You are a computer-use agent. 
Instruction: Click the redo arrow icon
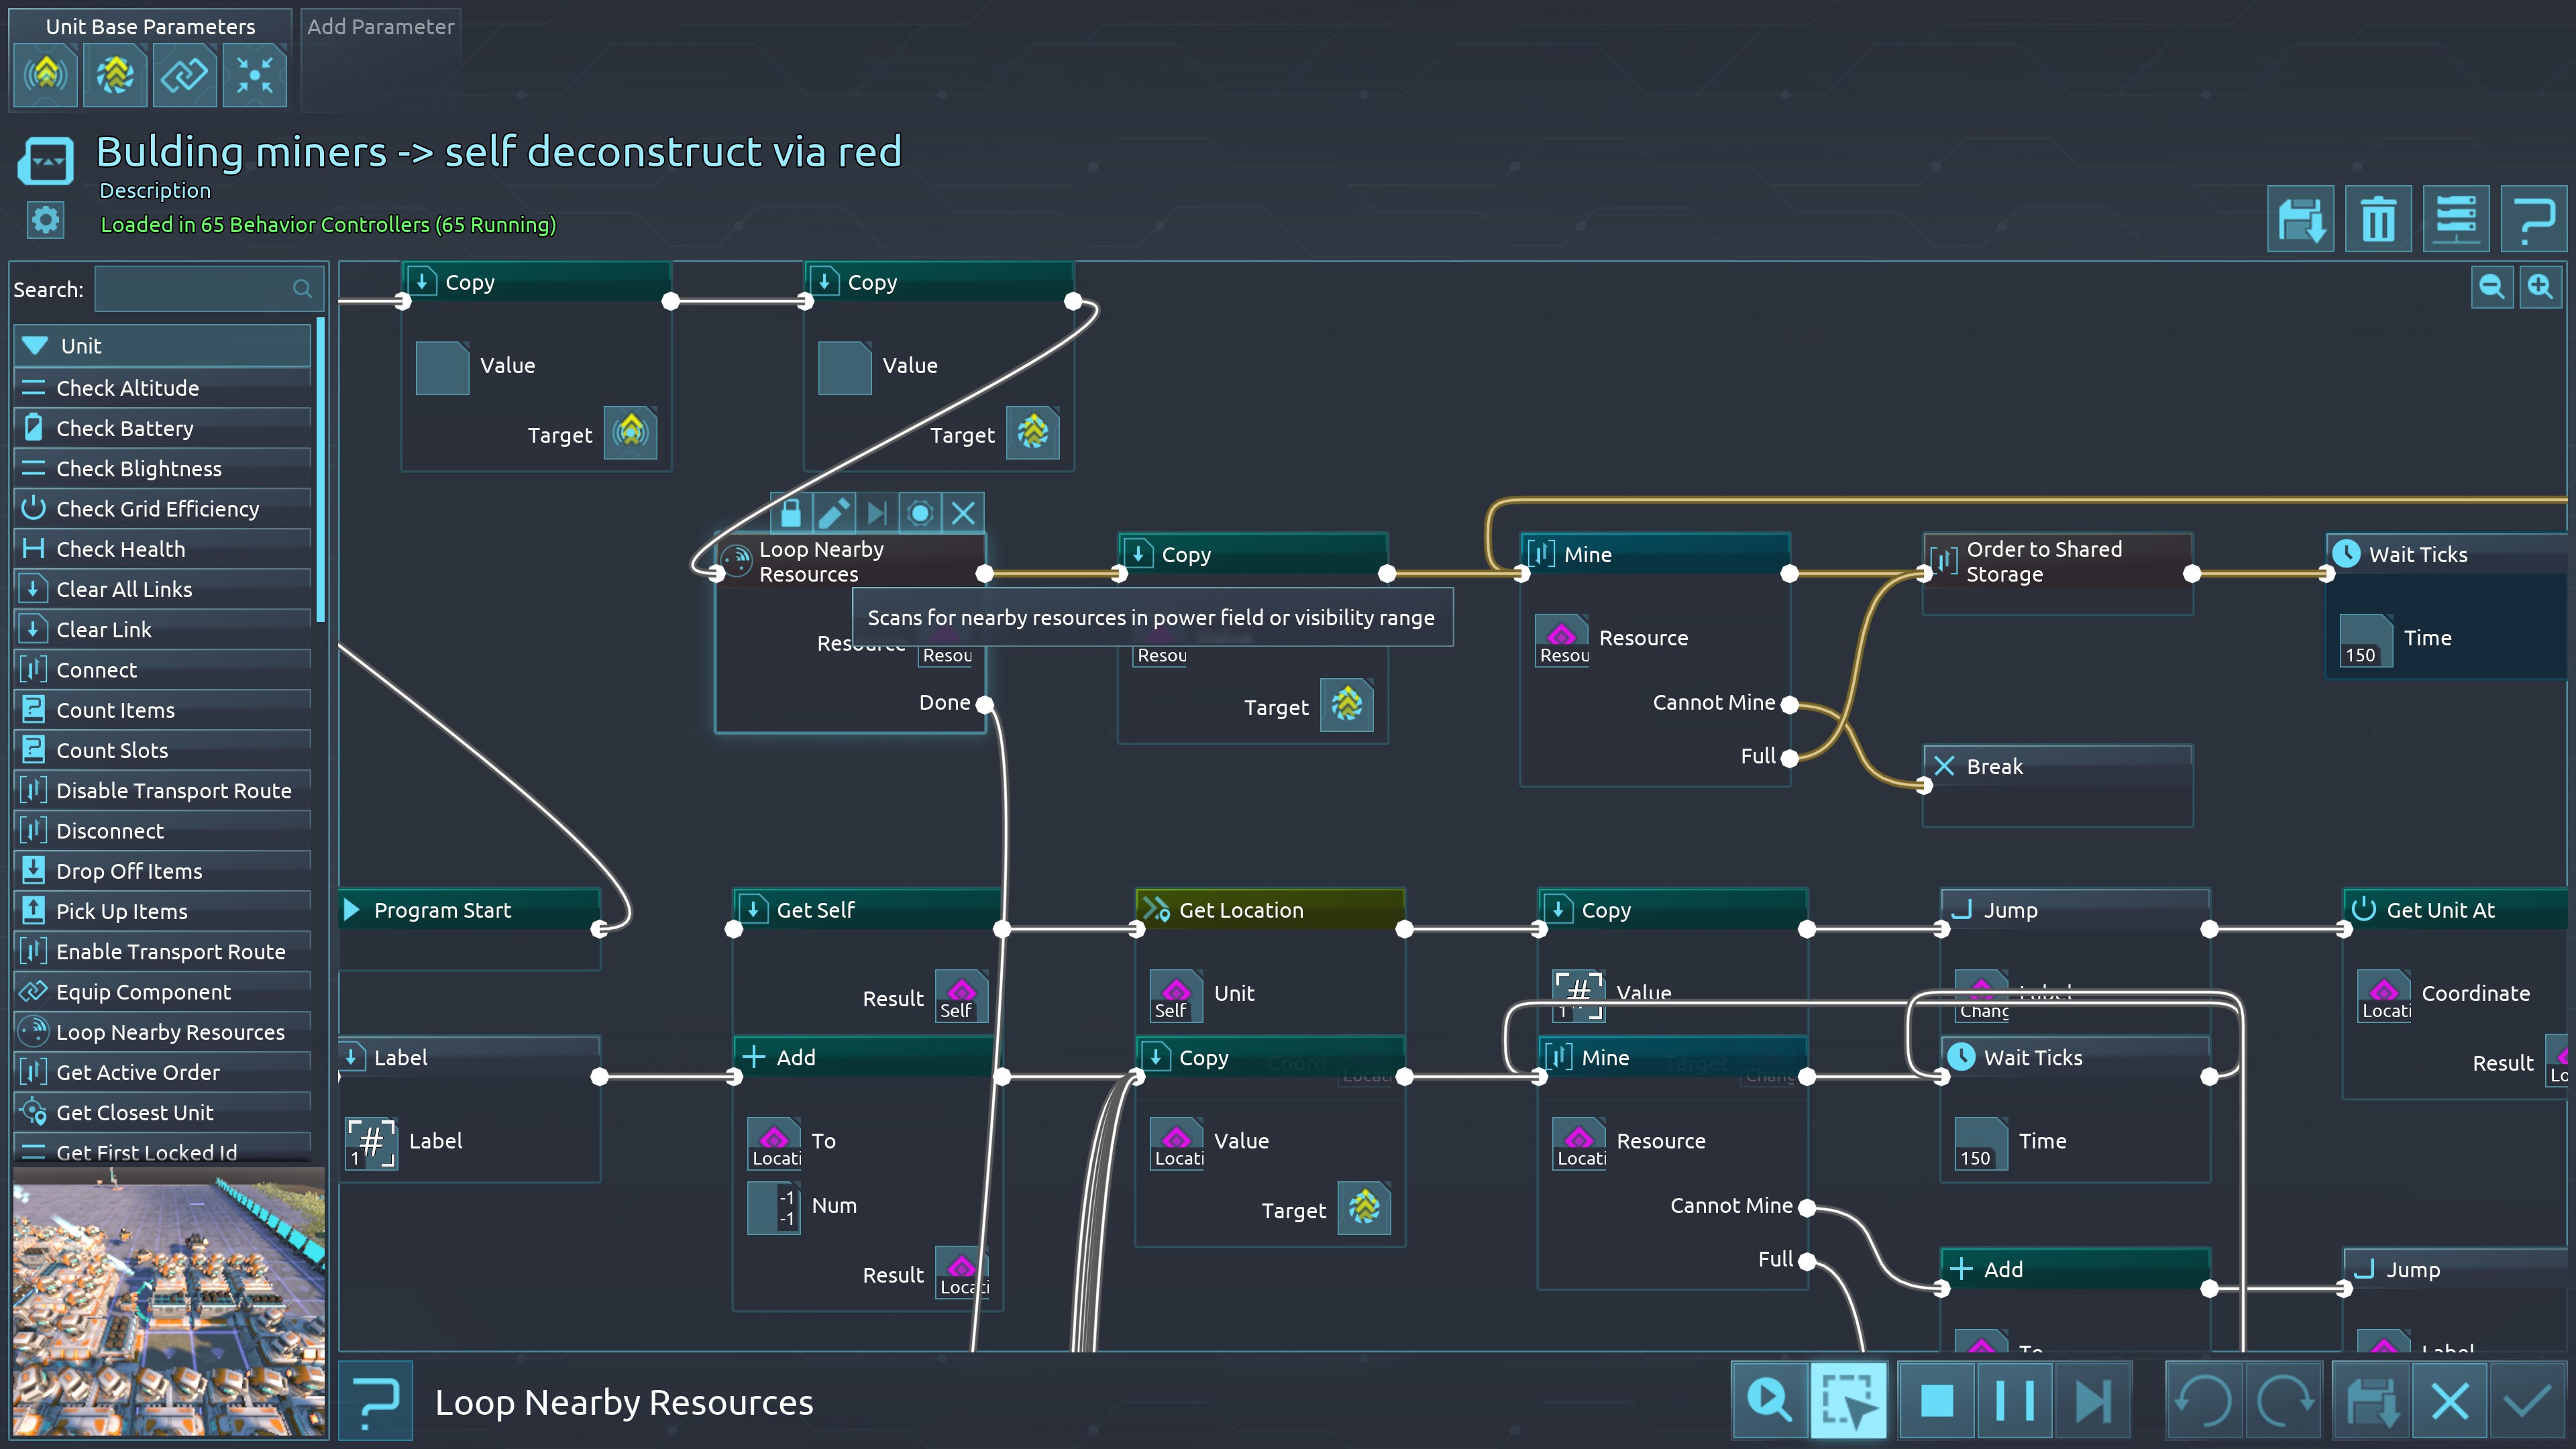[2284, 1400]
